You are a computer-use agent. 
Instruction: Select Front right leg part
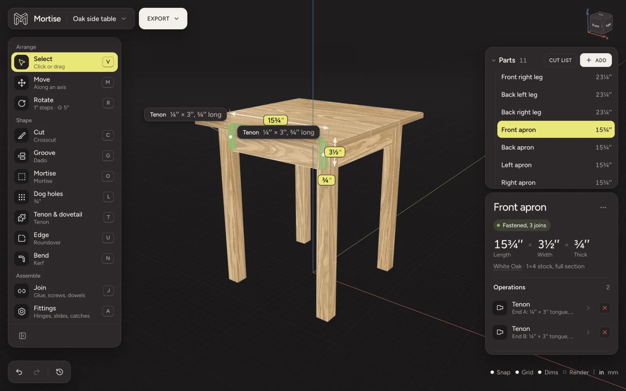[x=556, y=77]
